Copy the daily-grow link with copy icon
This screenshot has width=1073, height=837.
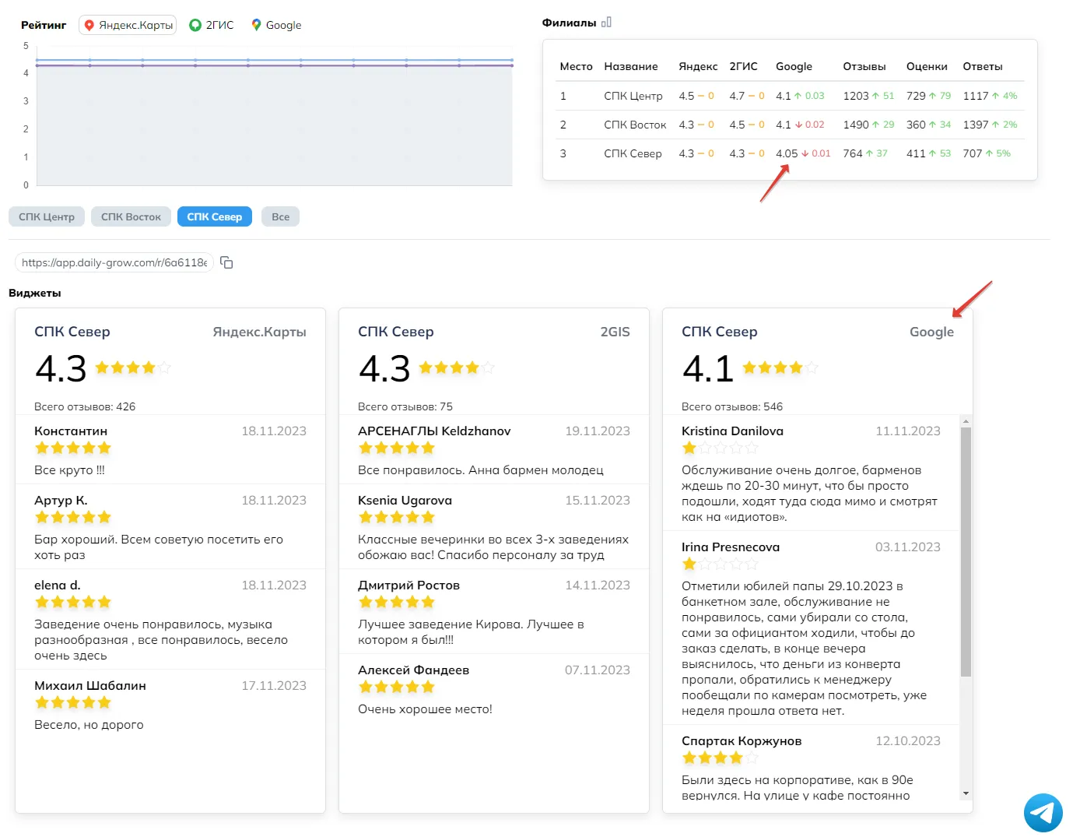click(227, 262)
